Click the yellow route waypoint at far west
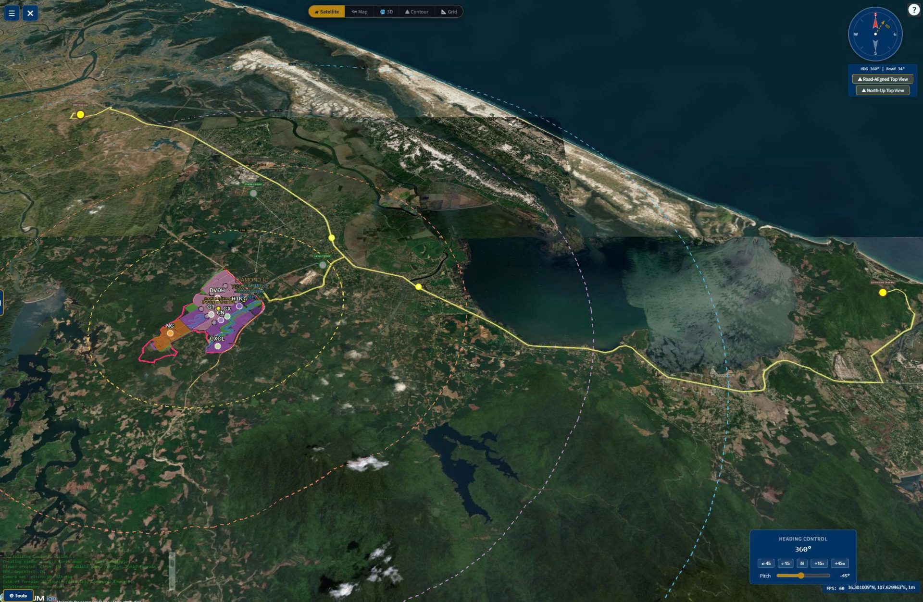The image size is (923, 602). pyautogui.click(x=80, y=114)
